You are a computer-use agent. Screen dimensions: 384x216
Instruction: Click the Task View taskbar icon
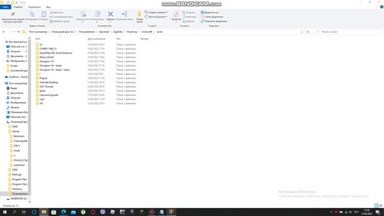tap(24, 212)
